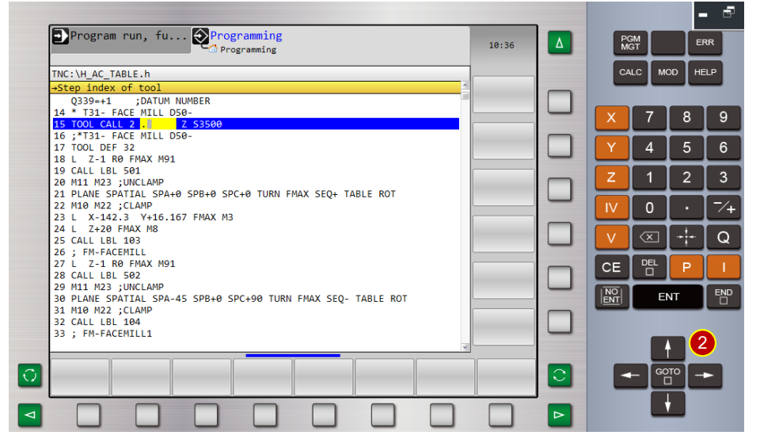Click number key 9
Viewport: 760px width, 439px height.
click(x=723, y=117)
